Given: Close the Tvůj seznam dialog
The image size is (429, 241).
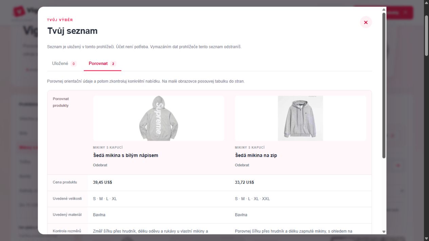Looking at the screenshot, I should tap(366, 22).
